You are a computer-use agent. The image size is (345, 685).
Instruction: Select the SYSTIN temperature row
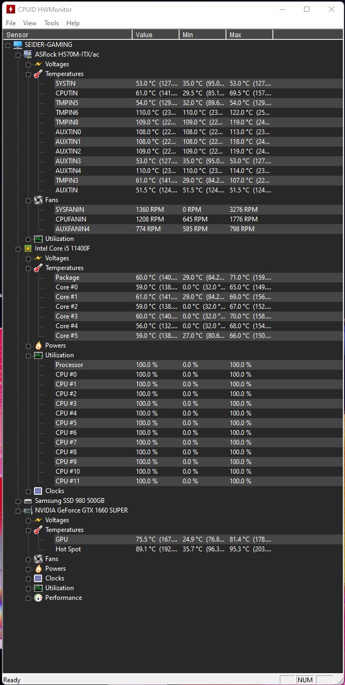[x=198, y=84]
